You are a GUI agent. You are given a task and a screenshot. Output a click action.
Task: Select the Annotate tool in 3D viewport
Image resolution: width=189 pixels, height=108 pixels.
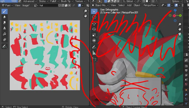tap(94, 47)
